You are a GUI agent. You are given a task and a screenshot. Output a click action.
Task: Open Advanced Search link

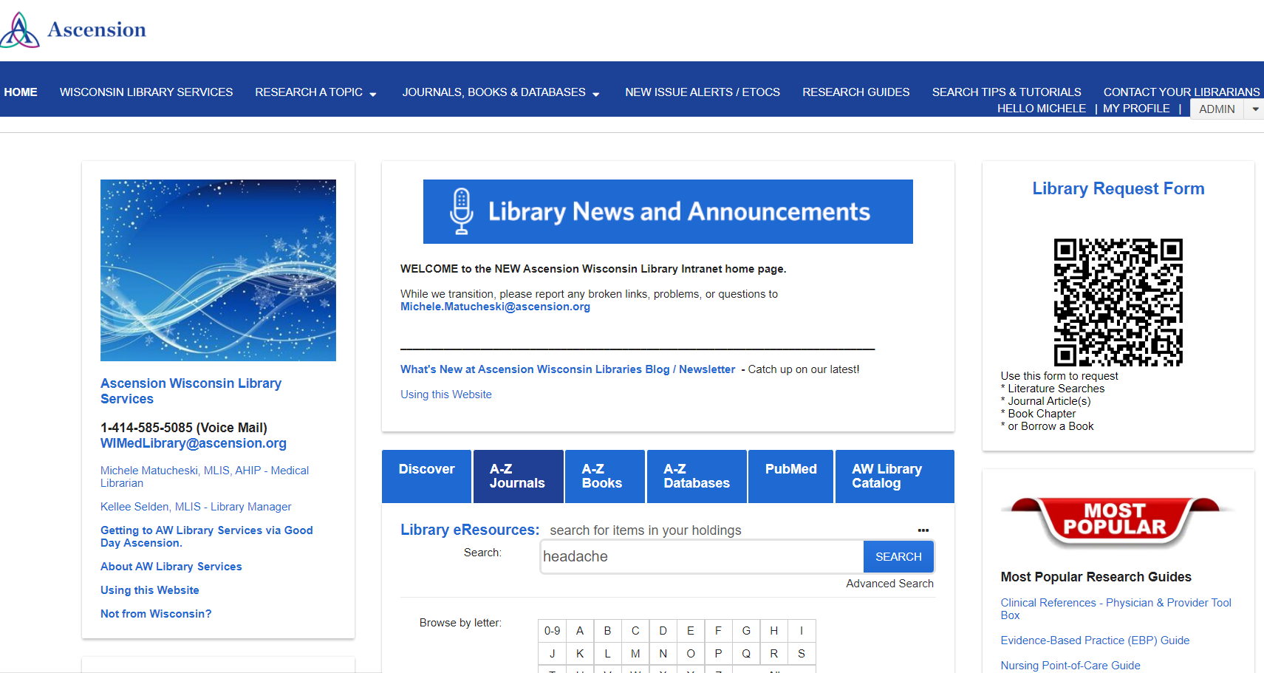pyautogui.click(x=889, y=584)
